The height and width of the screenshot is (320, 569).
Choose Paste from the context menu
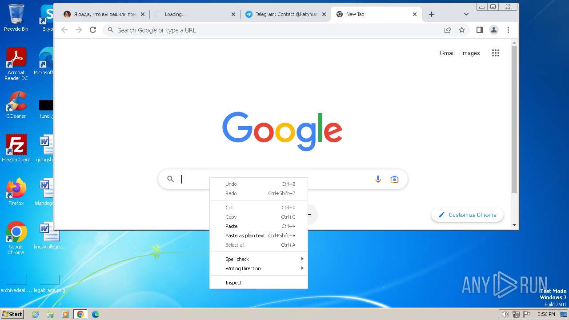pos(259,226)
